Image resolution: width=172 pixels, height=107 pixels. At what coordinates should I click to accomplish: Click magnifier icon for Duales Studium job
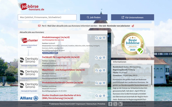(x=97, y=96)
